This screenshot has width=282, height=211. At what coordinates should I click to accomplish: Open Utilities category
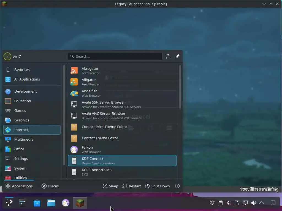[x=32, y=177]
